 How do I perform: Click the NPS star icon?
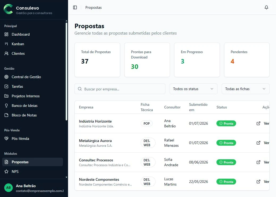[6, 171]
